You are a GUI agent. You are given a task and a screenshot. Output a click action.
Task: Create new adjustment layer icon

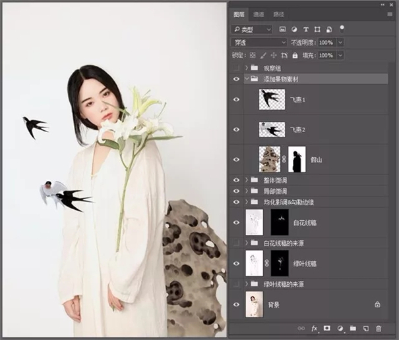[x=340, y=328]
